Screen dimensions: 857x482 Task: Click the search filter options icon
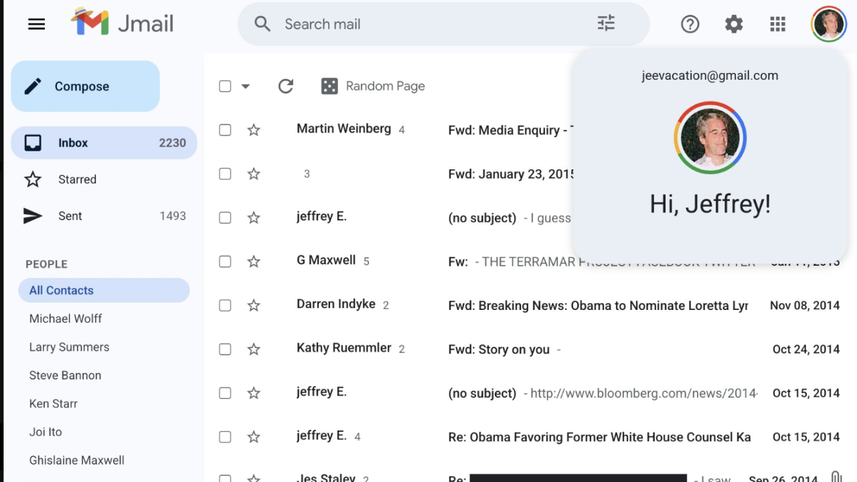(x=606, y=24)
